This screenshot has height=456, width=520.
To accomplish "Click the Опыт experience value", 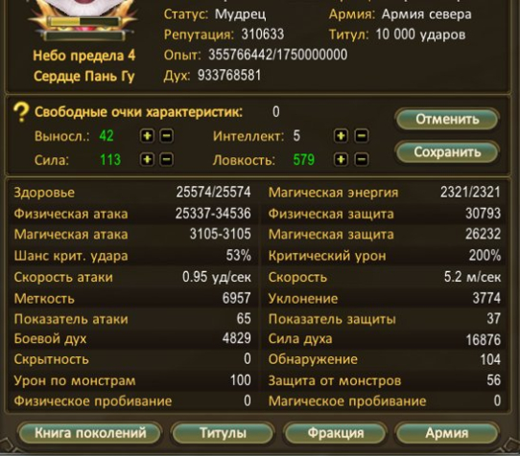I will coord(277,55).
